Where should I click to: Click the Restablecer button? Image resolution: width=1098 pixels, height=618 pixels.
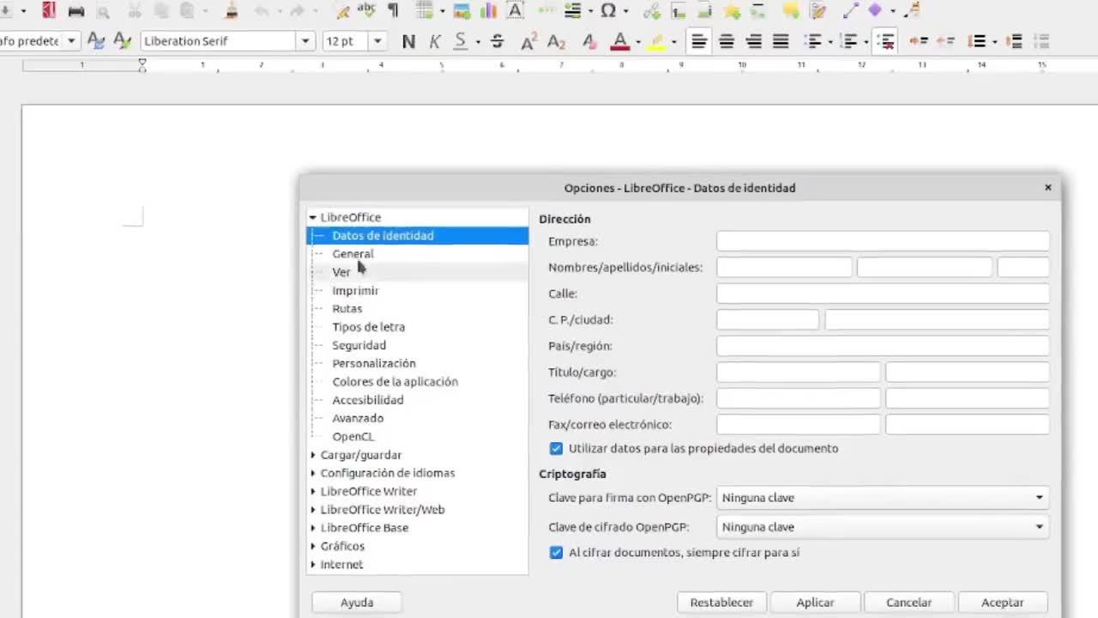[721, 603]
